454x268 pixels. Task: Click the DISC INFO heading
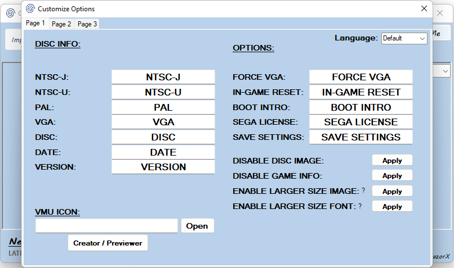tap(57, 44)
